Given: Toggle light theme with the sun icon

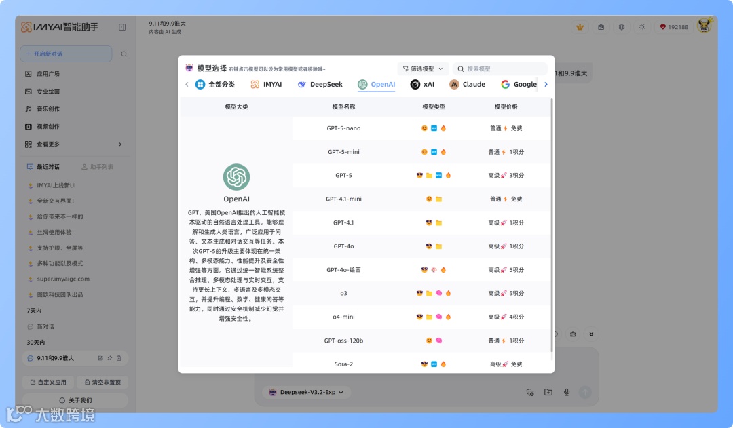Looking at the screenshot, I should click(642, 27).
